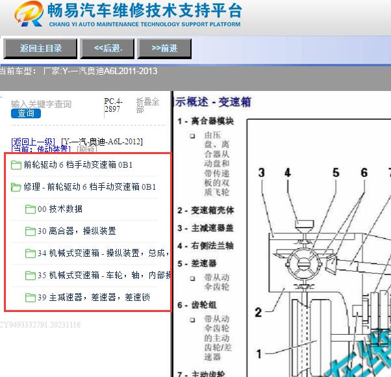Click the 返回主目录 button
The width and height of the screenshot is (391, 377).
40,48
